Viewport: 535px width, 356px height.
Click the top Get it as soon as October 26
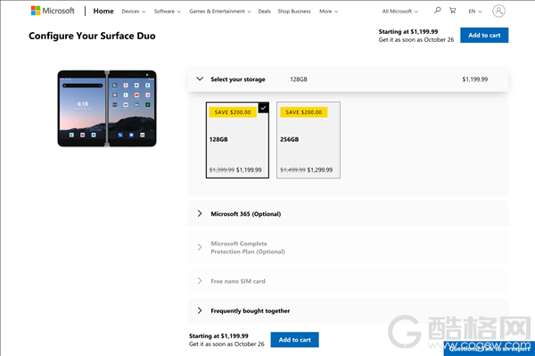click(x=416, y=39)
